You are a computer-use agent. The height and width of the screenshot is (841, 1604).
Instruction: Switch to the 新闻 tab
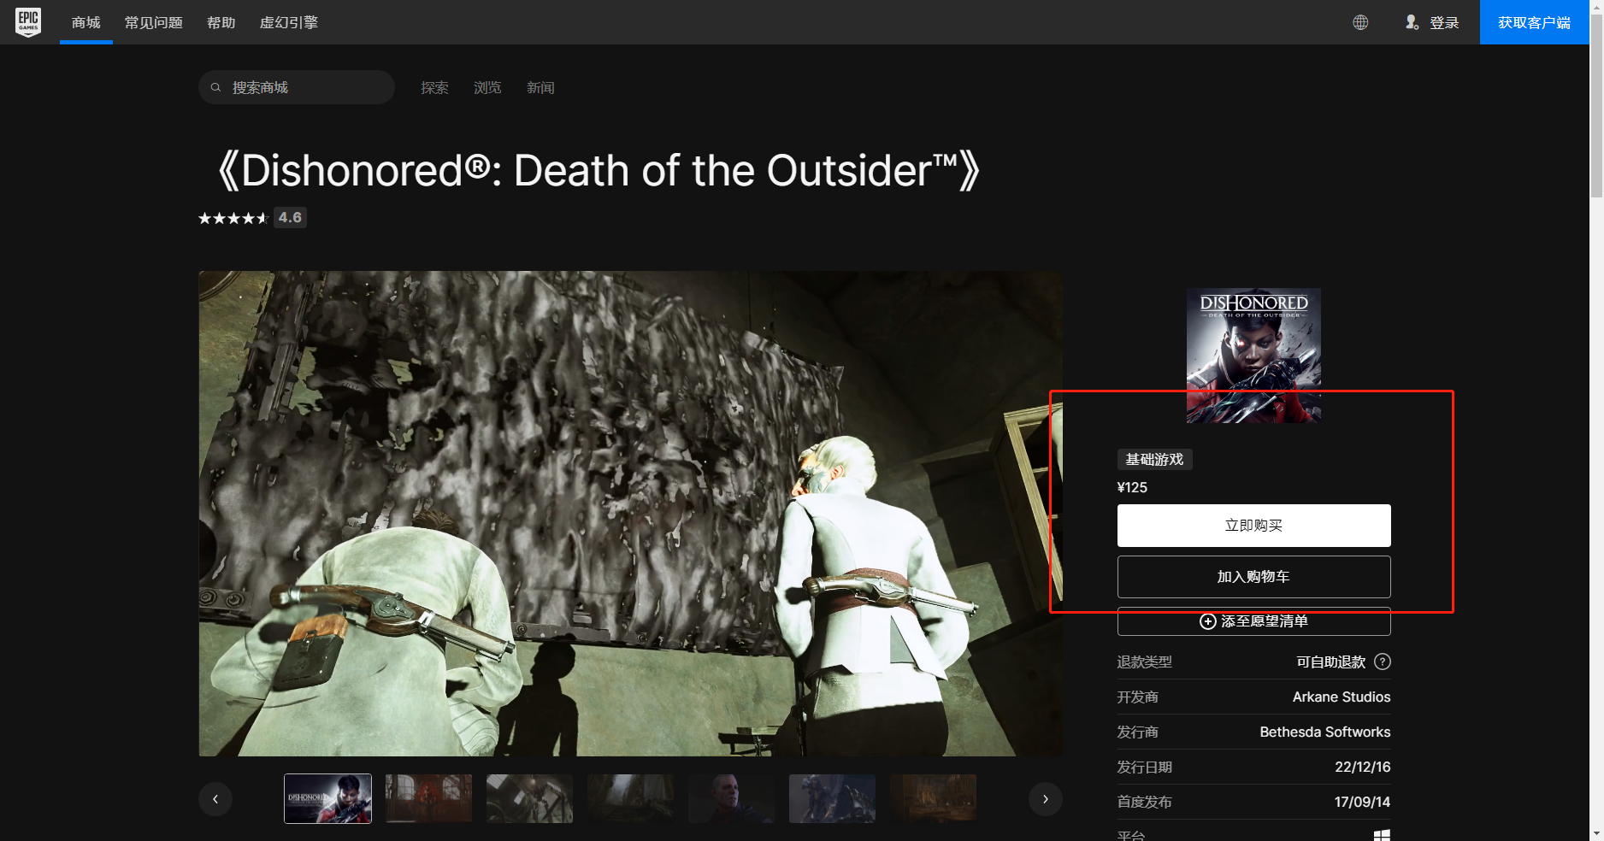[x=540, y=87]
